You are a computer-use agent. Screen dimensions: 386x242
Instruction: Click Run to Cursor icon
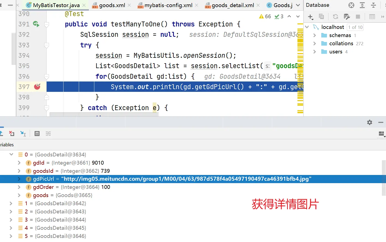[23, 133]
